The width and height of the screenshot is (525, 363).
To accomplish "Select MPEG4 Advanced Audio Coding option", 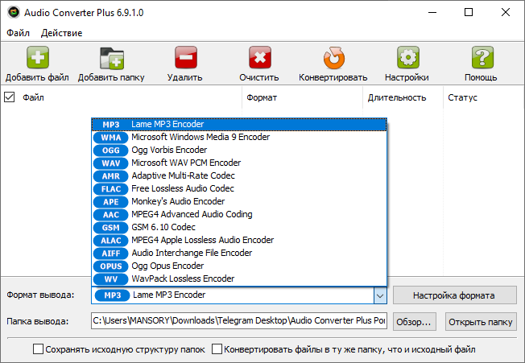I will tap(239, 214).
